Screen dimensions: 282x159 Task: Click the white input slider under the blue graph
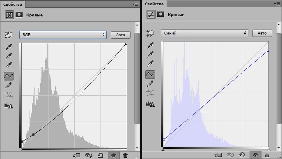click(268, 150)
